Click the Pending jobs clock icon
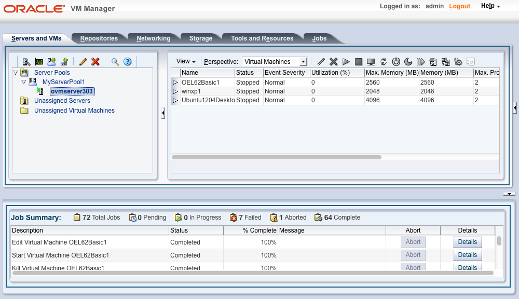 point(133,218)
